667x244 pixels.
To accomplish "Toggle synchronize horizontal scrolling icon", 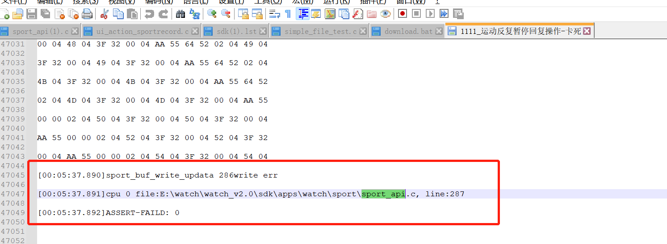I will point(257,14).
